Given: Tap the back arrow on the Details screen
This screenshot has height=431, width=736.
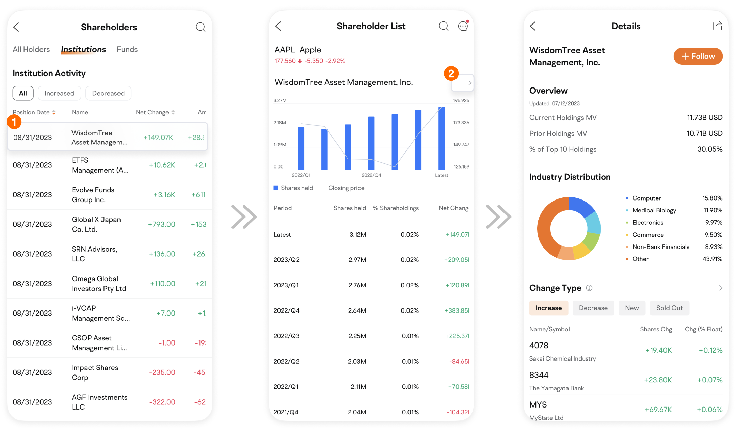Looking at the screenshot, I should coord(533,26).
